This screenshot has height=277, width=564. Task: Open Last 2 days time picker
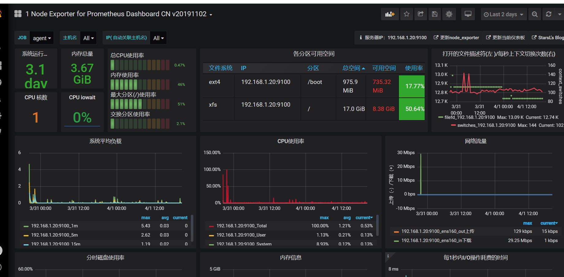(x=504, y=14)
